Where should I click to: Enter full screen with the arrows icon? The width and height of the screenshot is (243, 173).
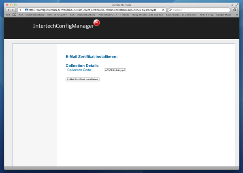tap(237, 5)
